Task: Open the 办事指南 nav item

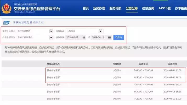Action: [181, 8]
